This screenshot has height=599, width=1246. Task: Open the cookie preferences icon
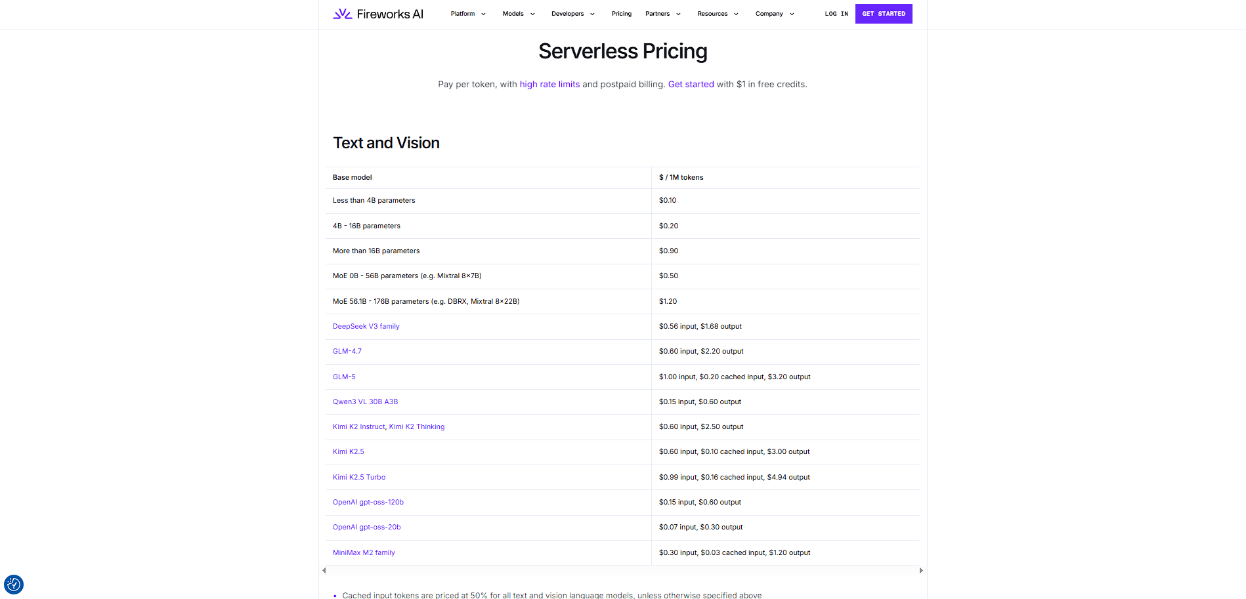coord(14,584)
